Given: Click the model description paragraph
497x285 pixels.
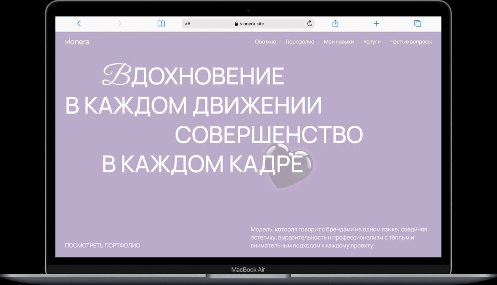Looking at the screenshot, I should (x=338, y=237).
